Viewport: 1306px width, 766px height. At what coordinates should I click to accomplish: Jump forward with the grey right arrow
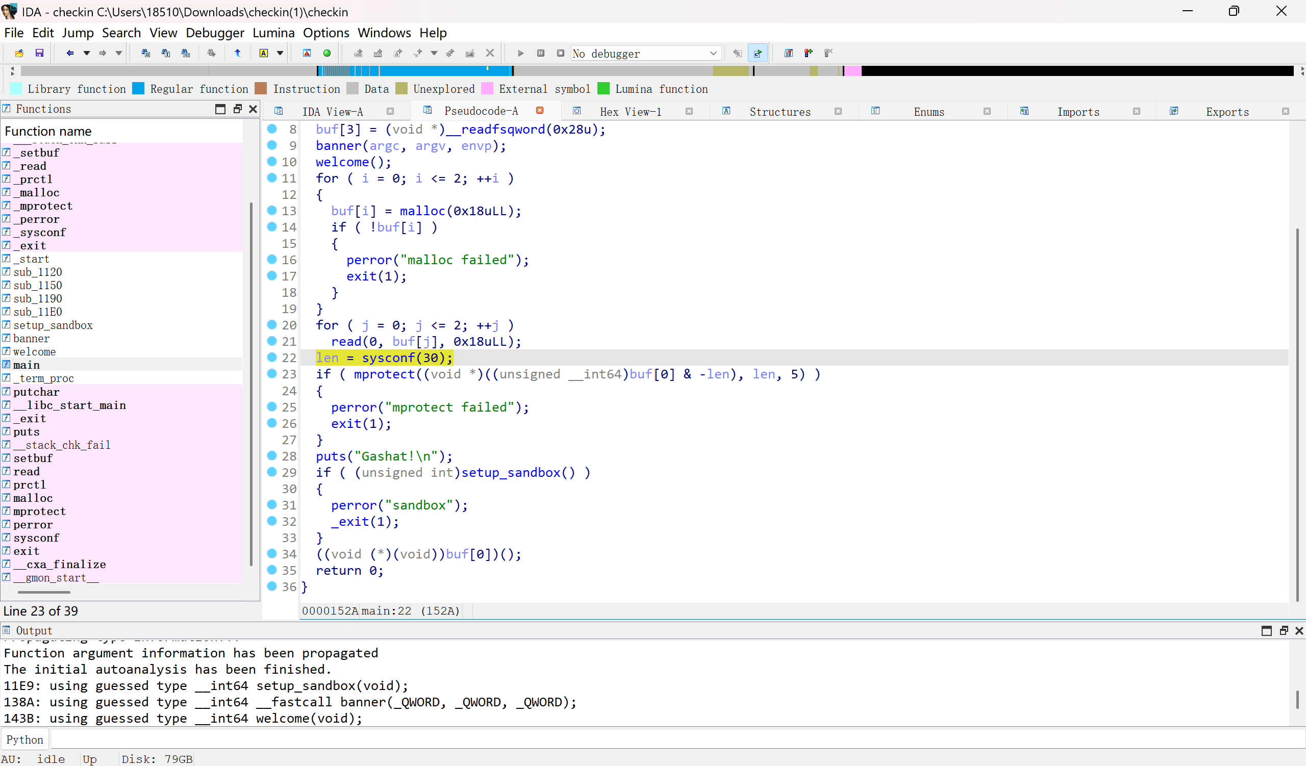click(x=103, y=53)
